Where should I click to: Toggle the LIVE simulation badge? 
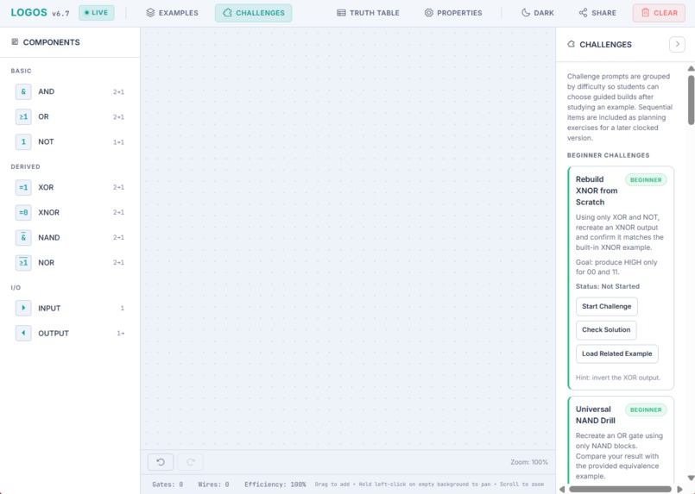click(x=96, y=12)
